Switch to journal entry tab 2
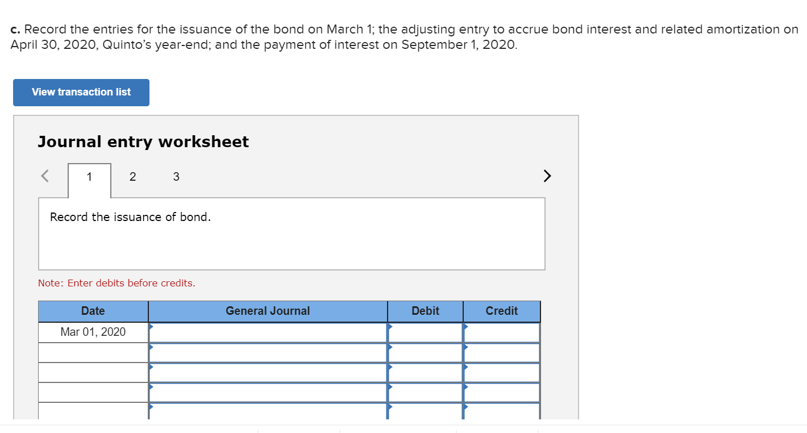Image resolution: width=807 pixels, height=433 pixels. coord(132,176)
